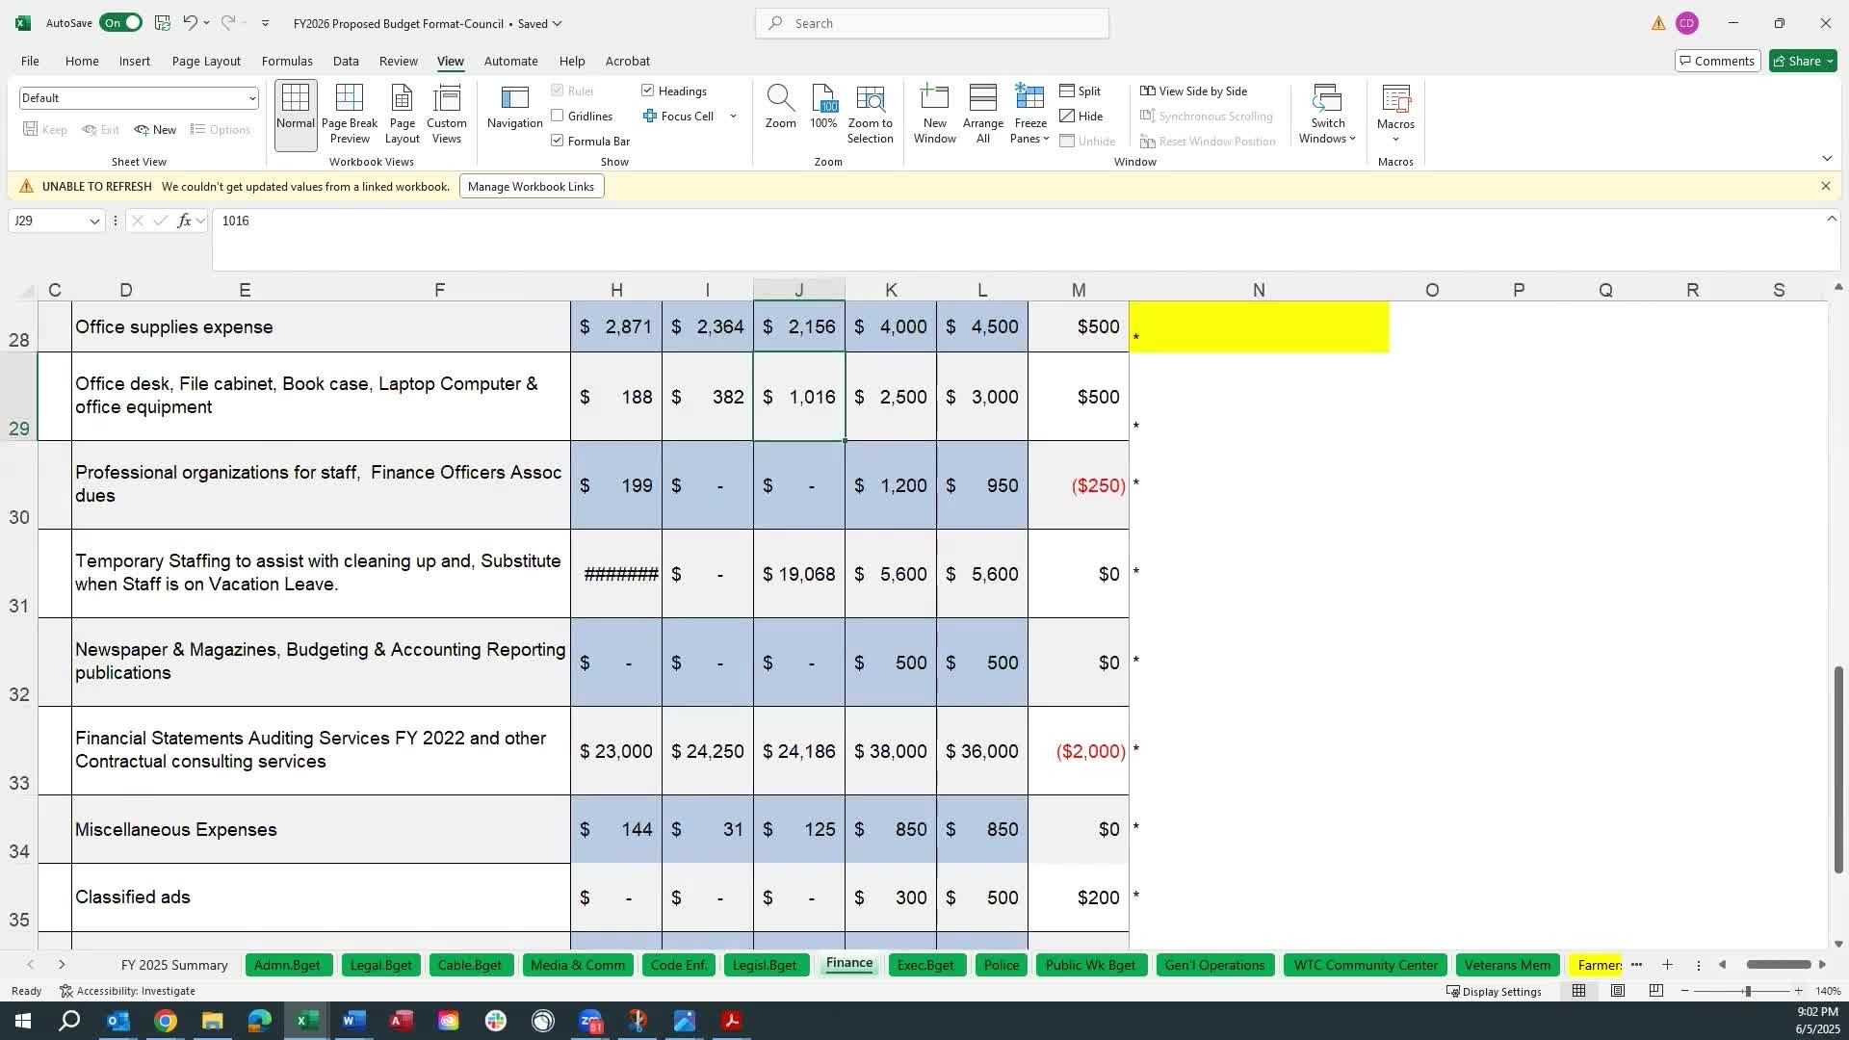This screenshot has height=1040, width=1849.
Task: Switch to the Formulas tab
Action: (287, 61)
